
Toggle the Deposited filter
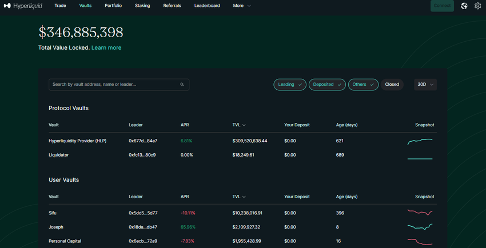pos(327,85)
